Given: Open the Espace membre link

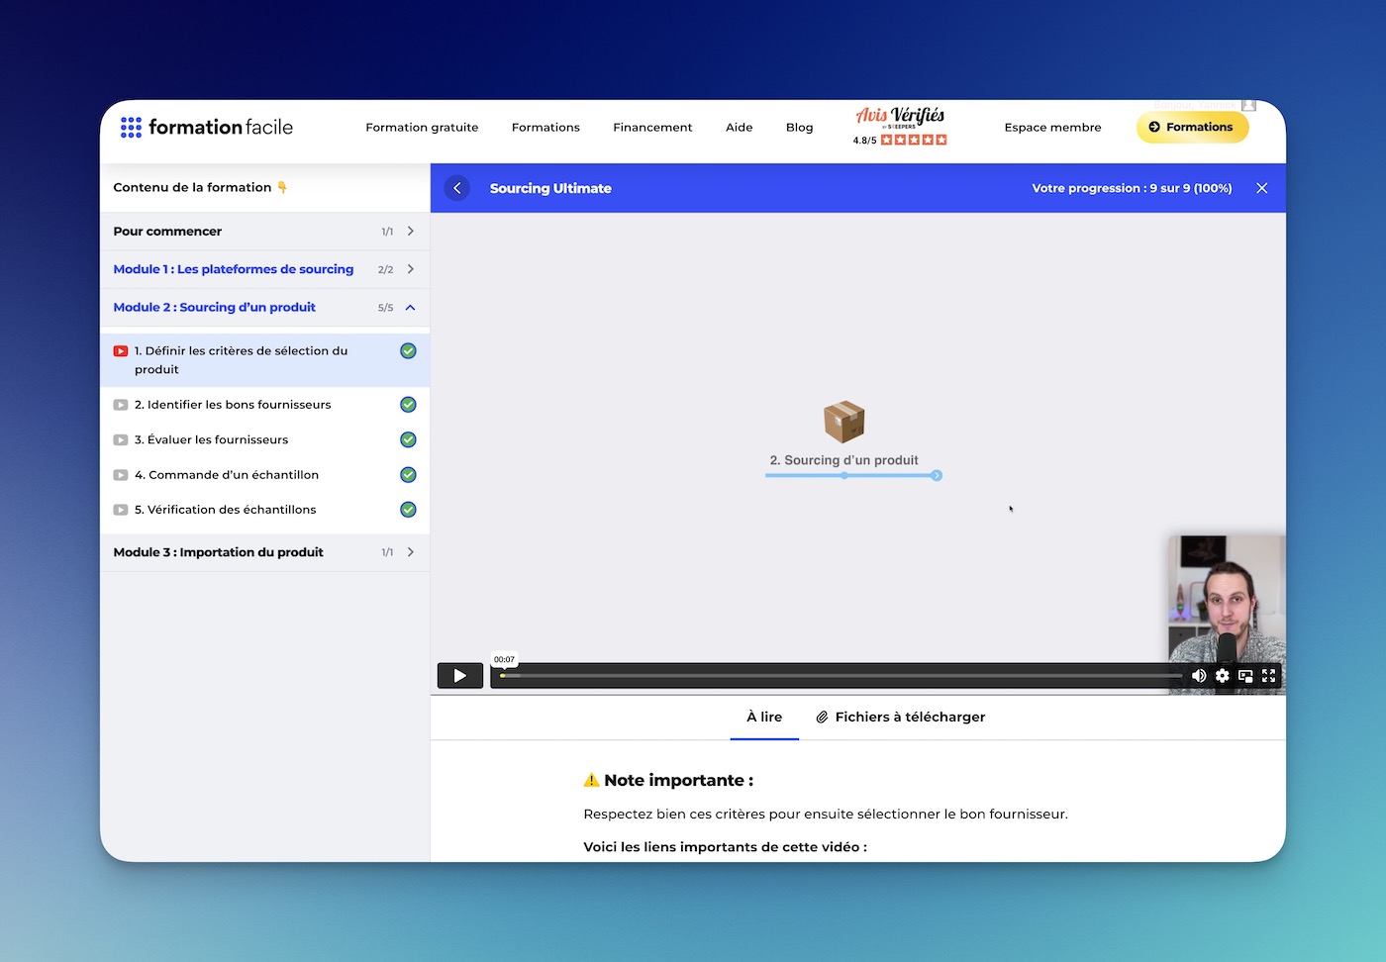Looking at the screenshot, I should click(1052, 128).
